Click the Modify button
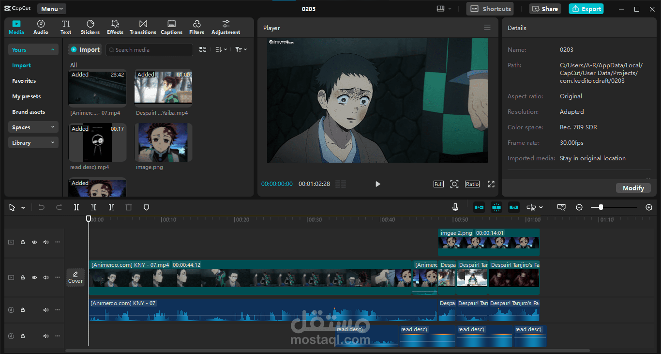 (x=633, y=188)
